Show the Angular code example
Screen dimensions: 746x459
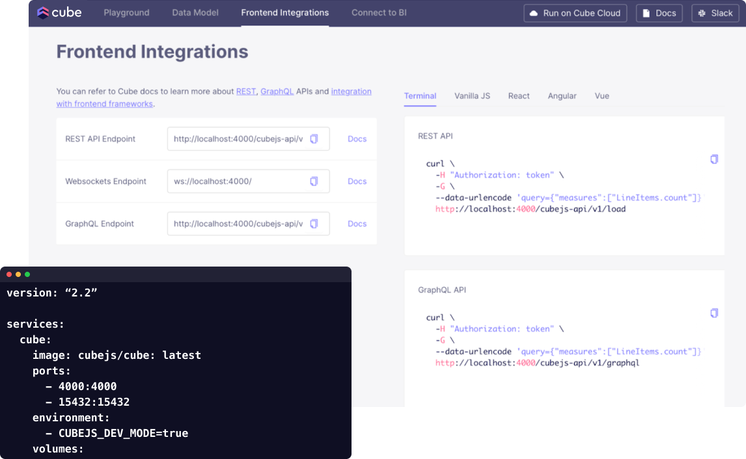tap(562, 96)
